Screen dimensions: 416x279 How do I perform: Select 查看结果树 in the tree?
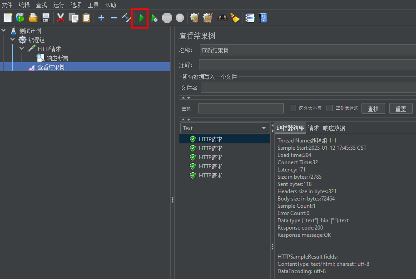(51, 67)
